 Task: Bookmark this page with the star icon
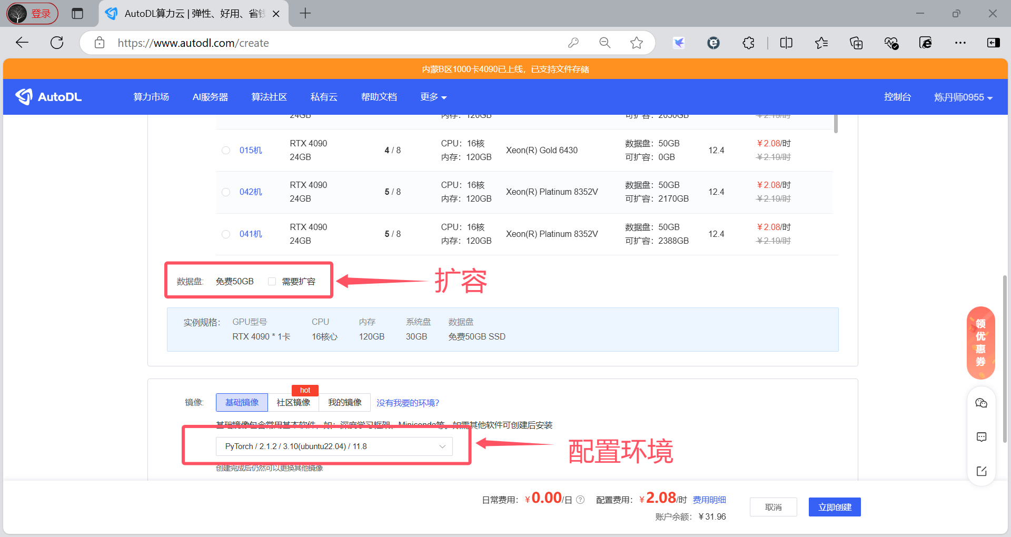pyautogui.click(x=637, y=43)
